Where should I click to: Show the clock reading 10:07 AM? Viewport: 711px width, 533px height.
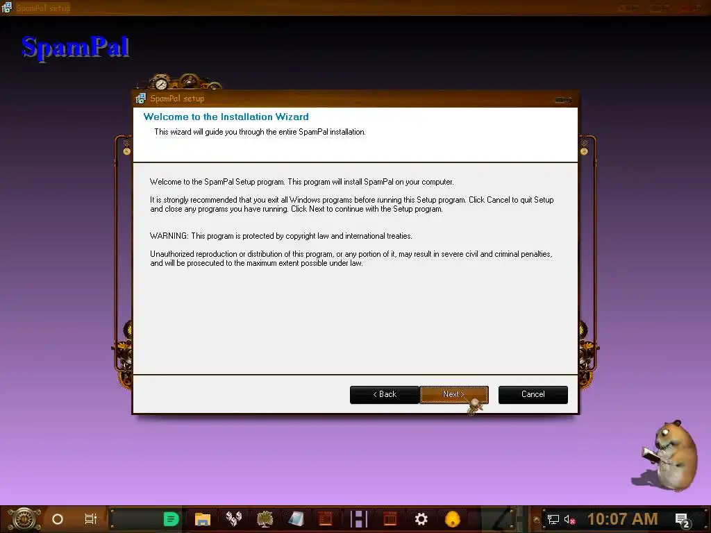[x=622, y=519]
